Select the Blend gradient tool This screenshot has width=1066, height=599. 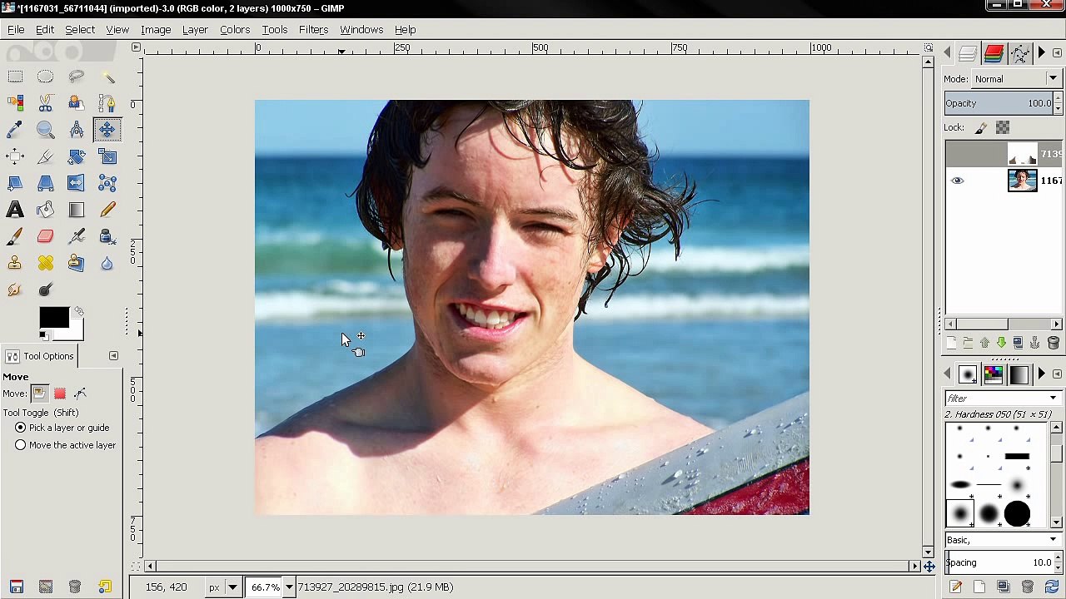coord(77,210)
